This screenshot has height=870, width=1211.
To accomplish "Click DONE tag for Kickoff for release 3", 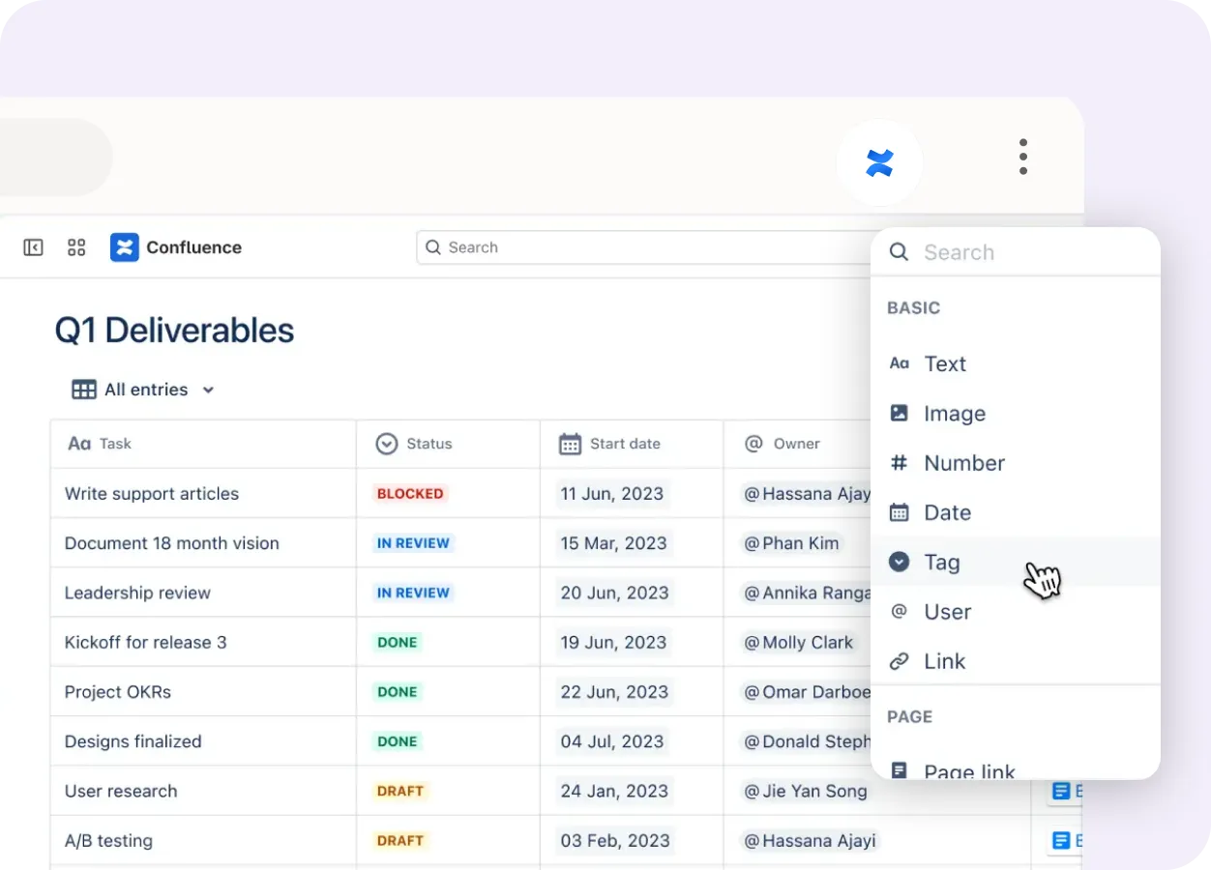I will (x=398, y=642).
